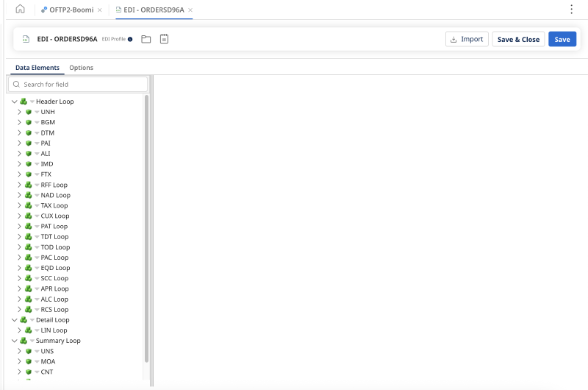Expand the RFF Loop node
Image resolution: width=588 pixels, height=390 pixels.
(x=19, y=185)
